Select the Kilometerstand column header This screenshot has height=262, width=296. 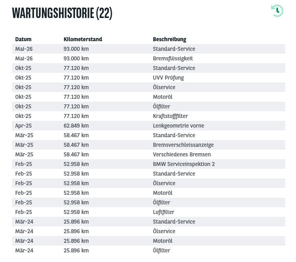coord(83,39)
